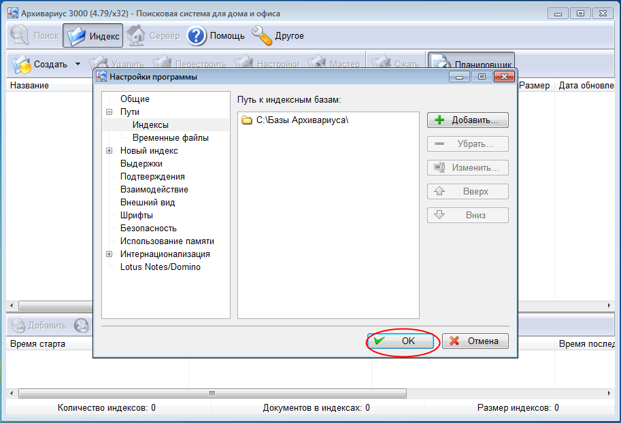Click the settings dialog title bar icon
The width and height of the screenshot is (621, 423).
pos(101,76)
